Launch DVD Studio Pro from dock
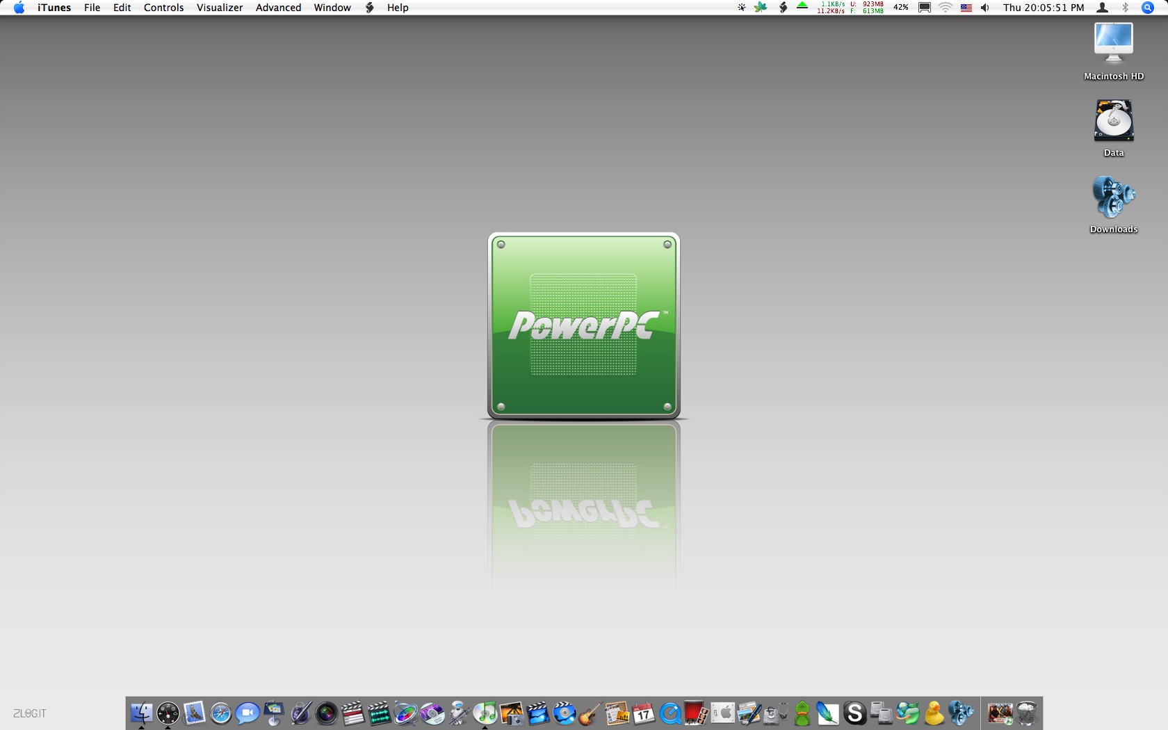This screenshot has width=1168, height=730. coord(432,713)
